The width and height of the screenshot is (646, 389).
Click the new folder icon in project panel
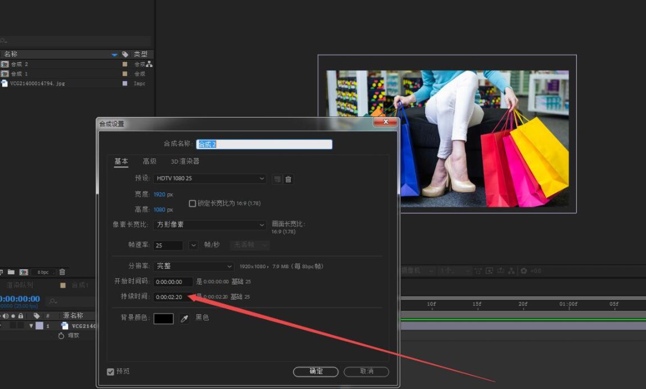coord(12,272)
